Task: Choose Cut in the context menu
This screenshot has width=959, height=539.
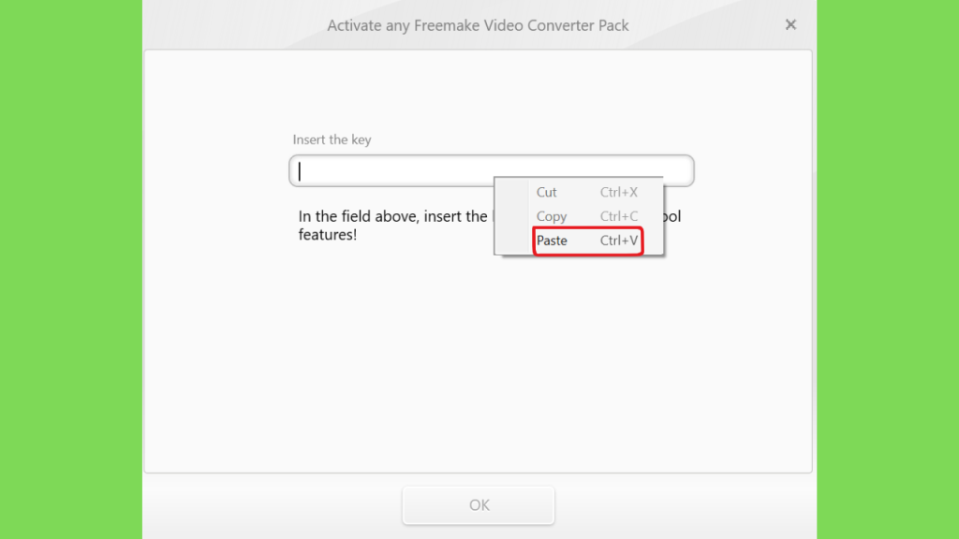Action: coord(587,193)
